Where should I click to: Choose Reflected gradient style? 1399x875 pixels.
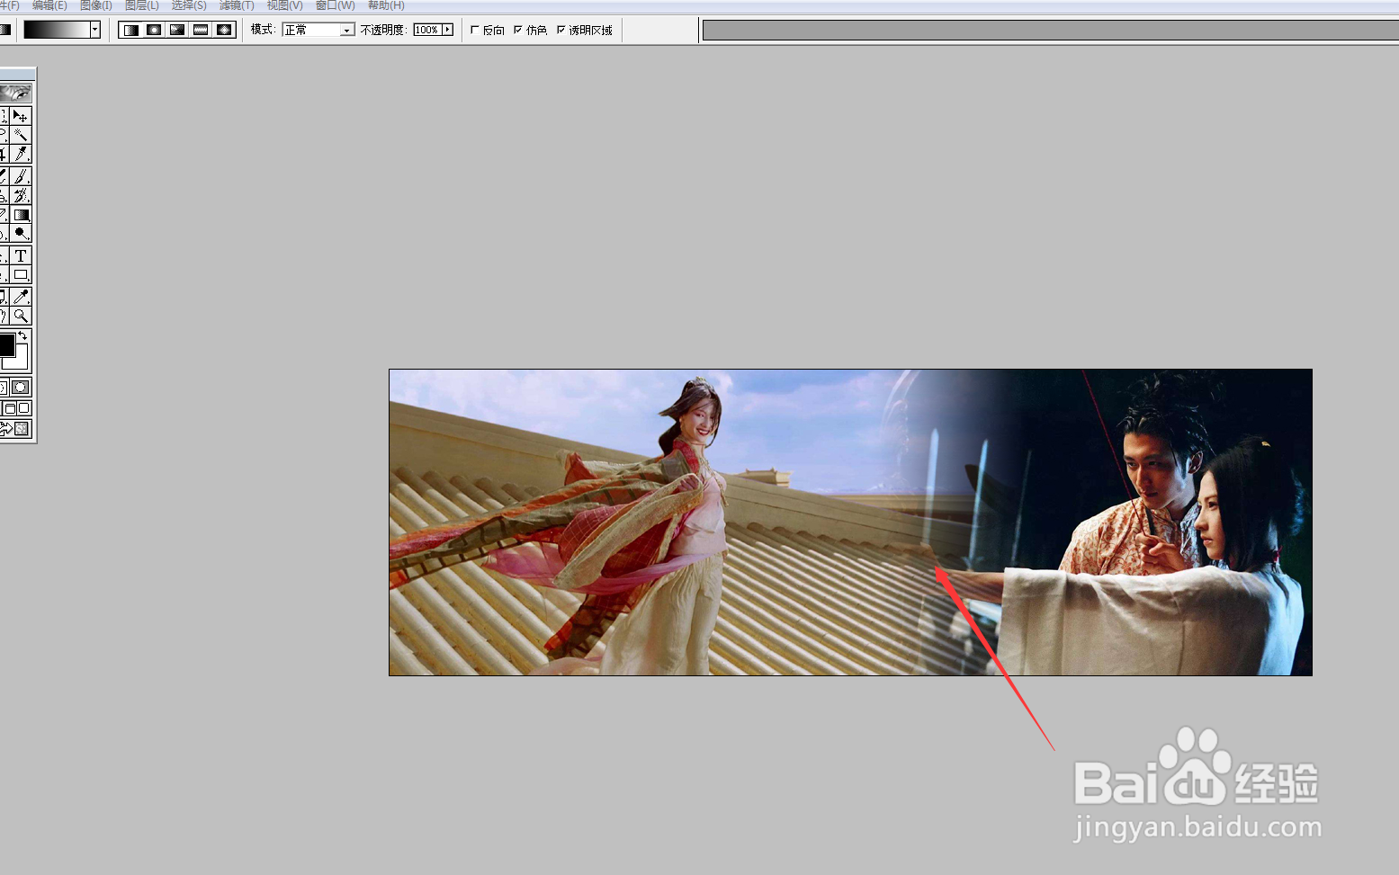coord(202,30)
